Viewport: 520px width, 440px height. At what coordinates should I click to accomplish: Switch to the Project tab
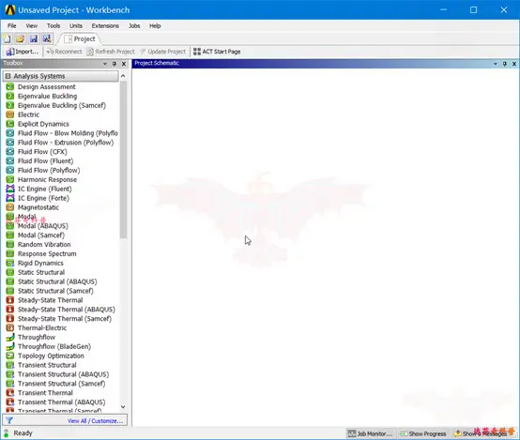tap(80, 39)
